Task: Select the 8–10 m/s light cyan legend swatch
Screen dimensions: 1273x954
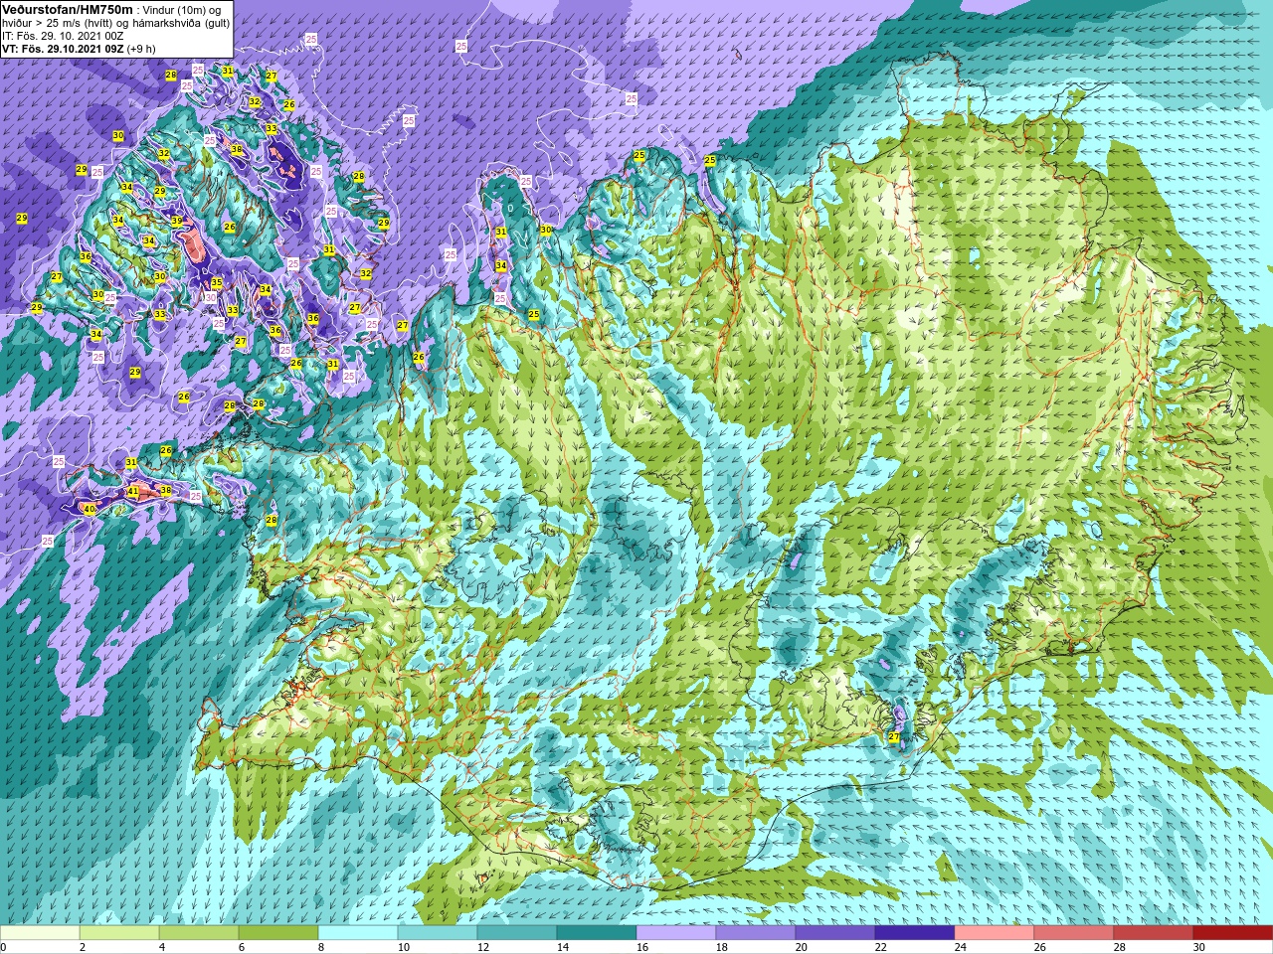Action: (358, 933)
